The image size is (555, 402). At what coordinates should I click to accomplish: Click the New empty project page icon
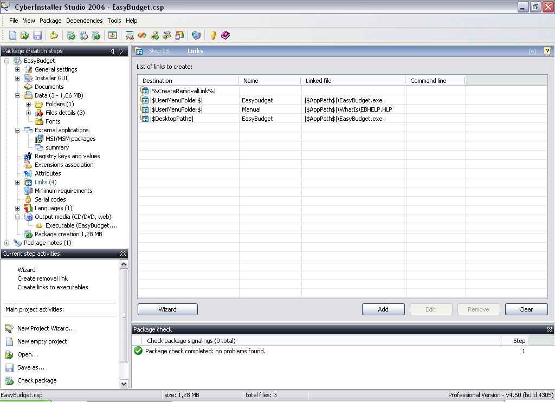(9, 341)
